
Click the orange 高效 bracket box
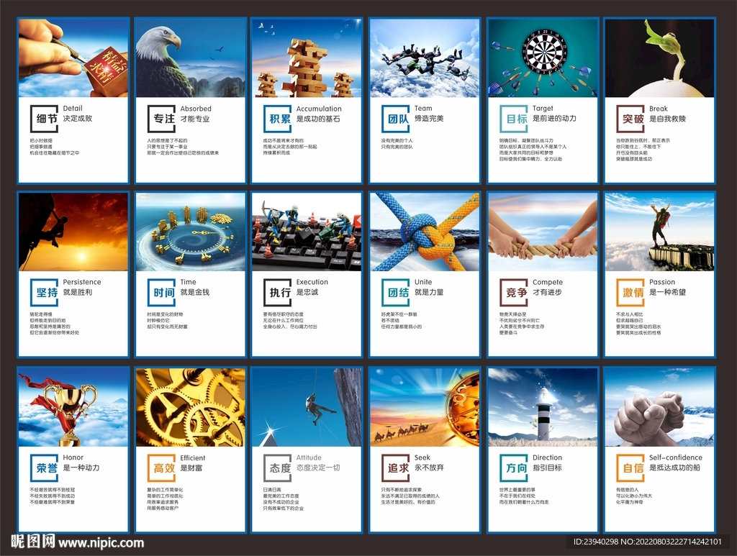point(162,468)
